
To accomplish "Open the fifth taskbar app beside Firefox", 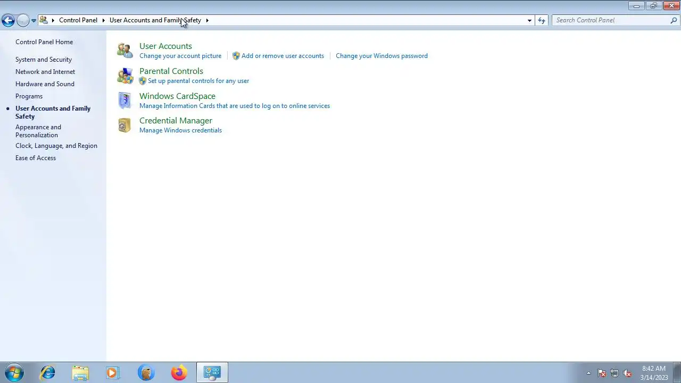I will (146, 372).
